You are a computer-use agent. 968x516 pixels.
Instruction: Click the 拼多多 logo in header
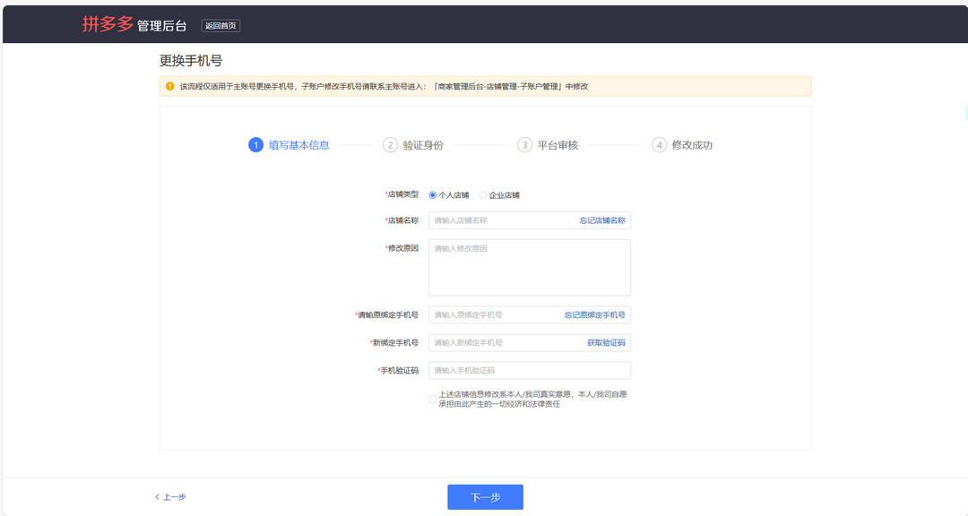point(108,24)
